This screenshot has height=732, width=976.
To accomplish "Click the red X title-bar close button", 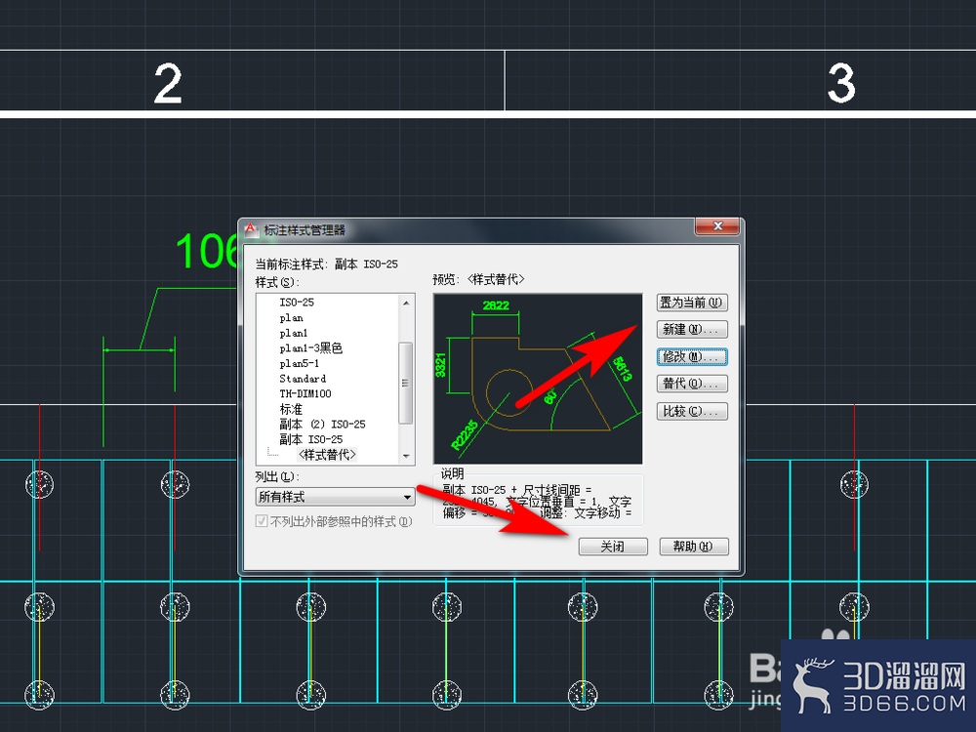I will tap(717, 226).
